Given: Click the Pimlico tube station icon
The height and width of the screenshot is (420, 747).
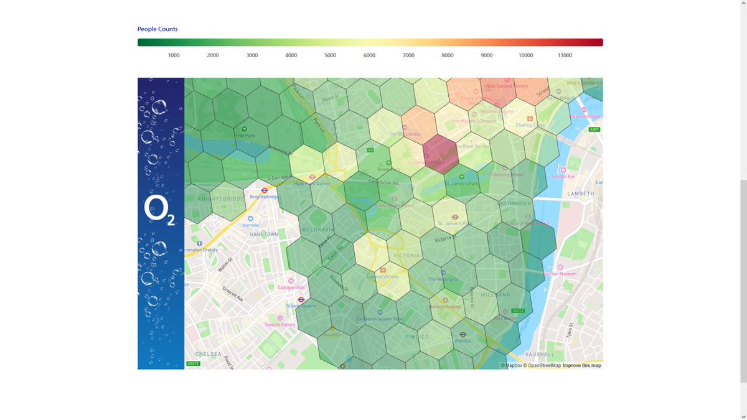Looking at the screenshot, I should [x=463, y=334].
